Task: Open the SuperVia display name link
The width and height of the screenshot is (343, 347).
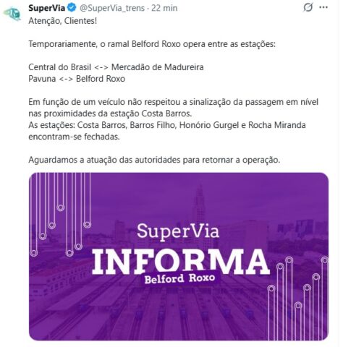Action: click(47, 8)
